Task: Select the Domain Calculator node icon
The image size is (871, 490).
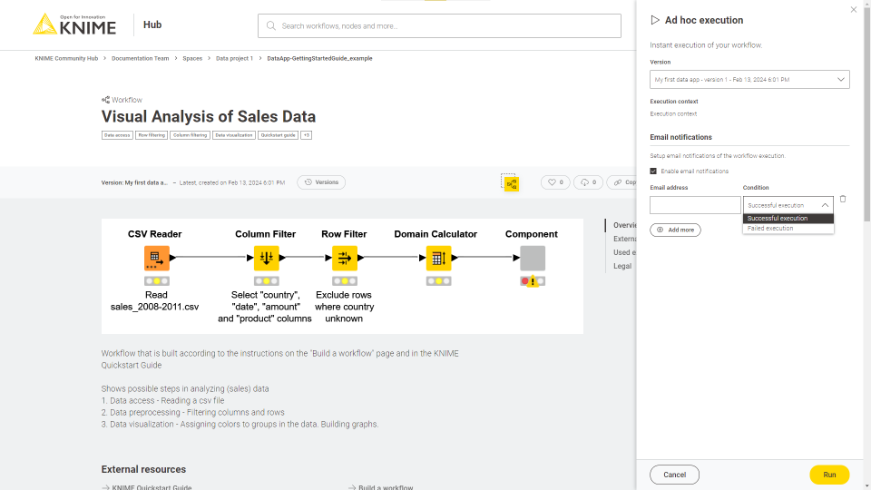Action: [x=438, y=259]
